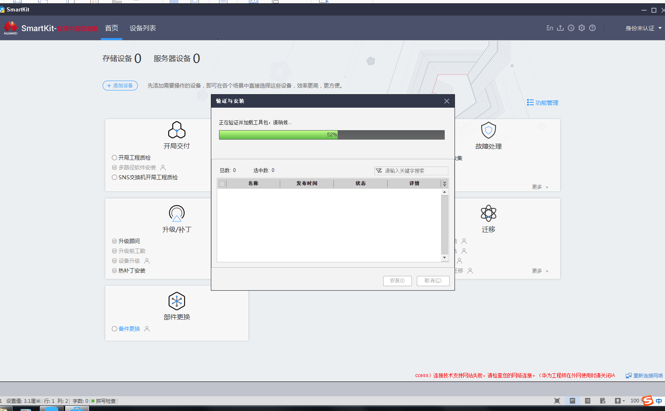The width and height of the screenshot is (665, 411).
Task: Click the 添加设备 button
Action: (120, 86)
